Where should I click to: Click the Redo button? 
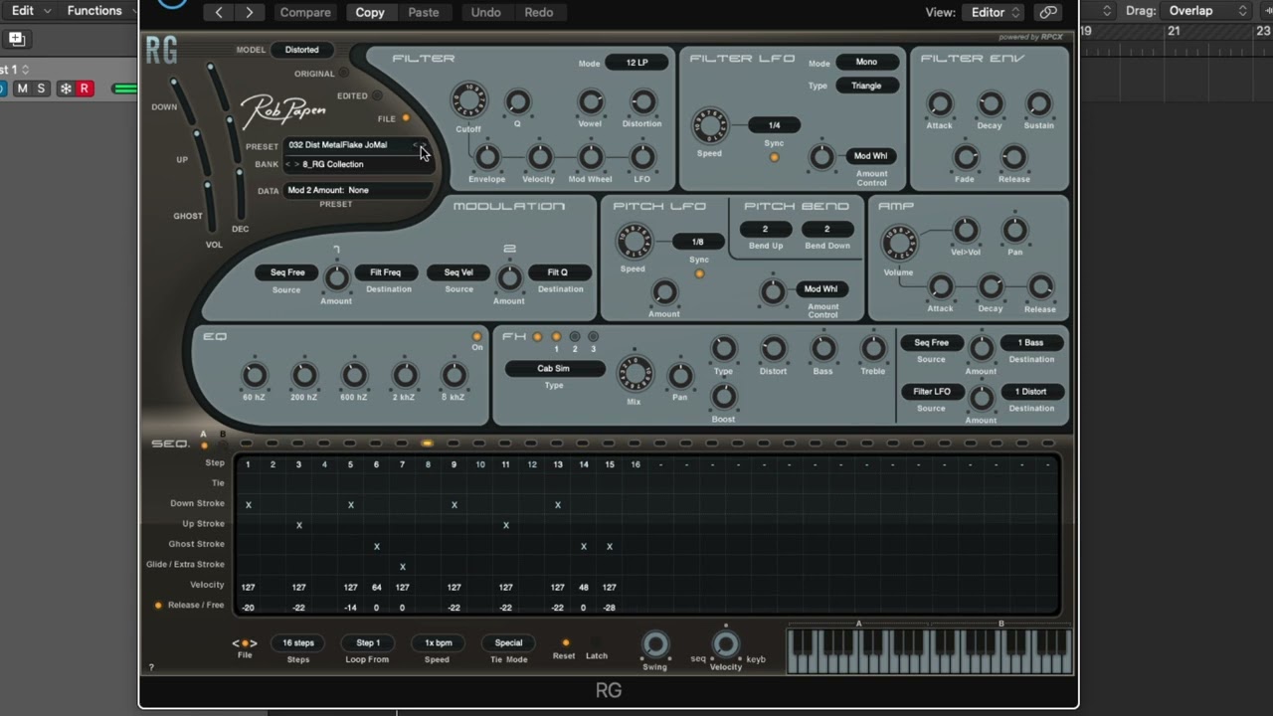pyautogui.click(x=538, y=12)
